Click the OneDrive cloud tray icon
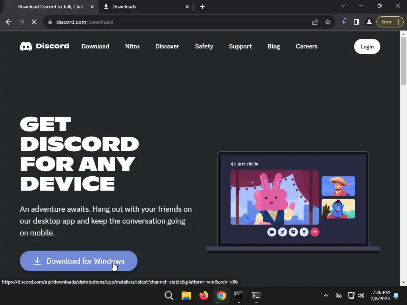This screenshot has height=305, width=407. coord(339,295)
